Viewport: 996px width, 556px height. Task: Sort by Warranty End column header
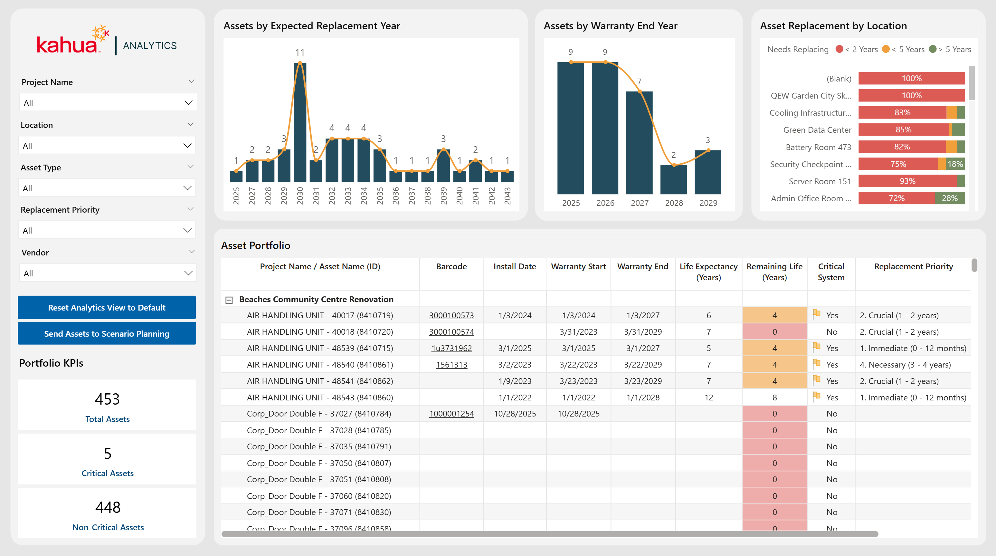click(642, 266)
